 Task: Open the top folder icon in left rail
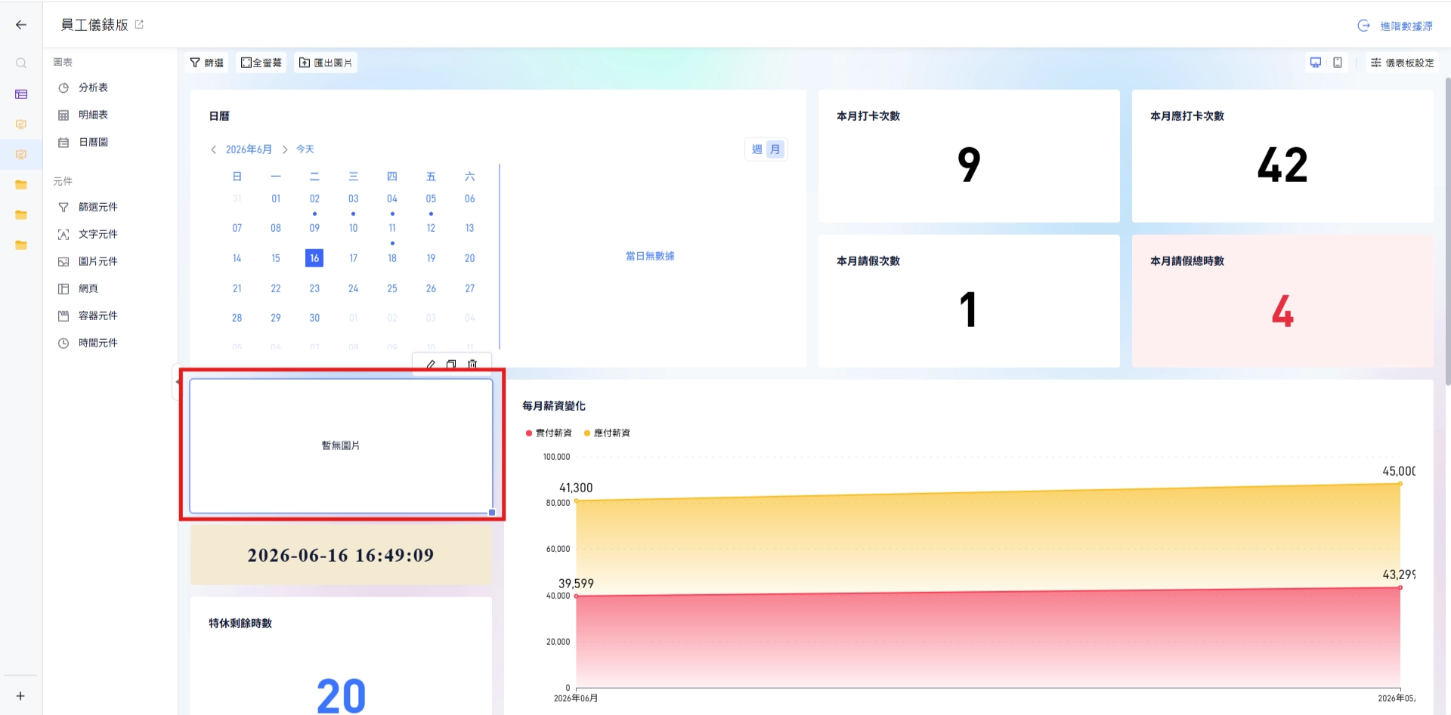(21, 185)
